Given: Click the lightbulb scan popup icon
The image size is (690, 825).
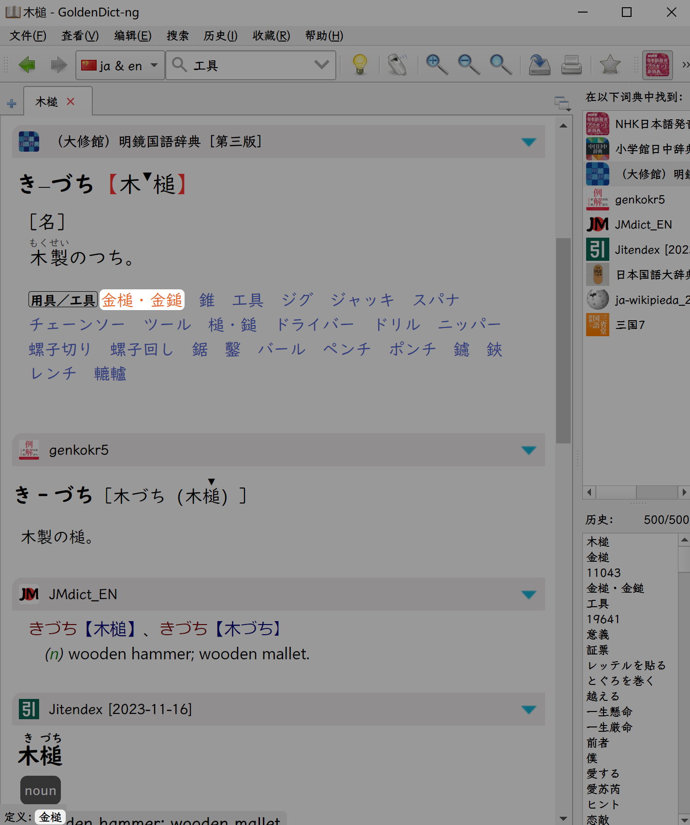Looking at the screenshot, I should point(360,65).
